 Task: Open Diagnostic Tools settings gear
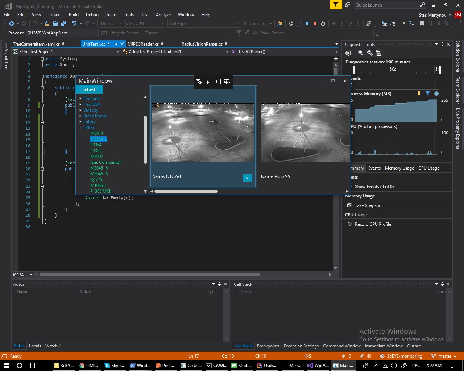[348, 53]
